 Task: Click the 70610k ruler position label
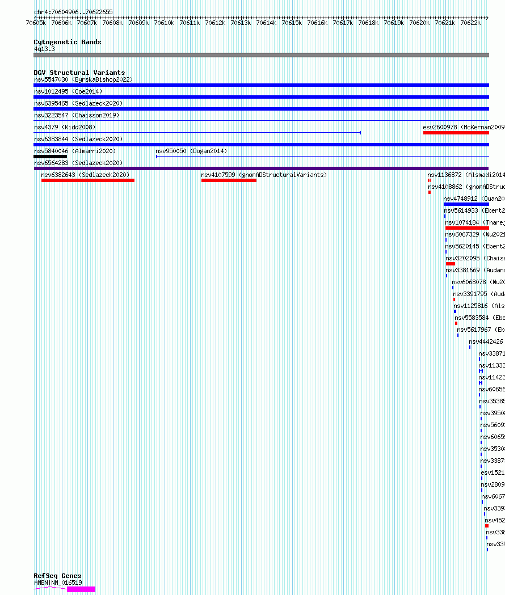tap(163, 23)
